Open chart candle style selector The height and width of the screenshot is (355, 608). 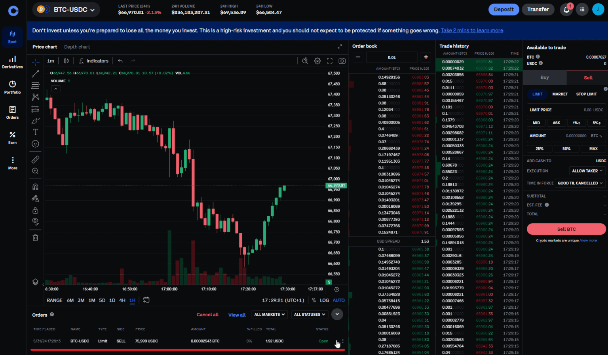click(66, 61)
